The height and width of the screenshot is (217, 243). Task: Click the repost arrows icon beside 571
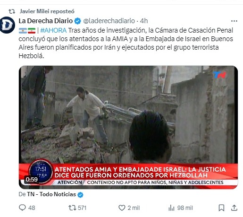tap(72, 208)
